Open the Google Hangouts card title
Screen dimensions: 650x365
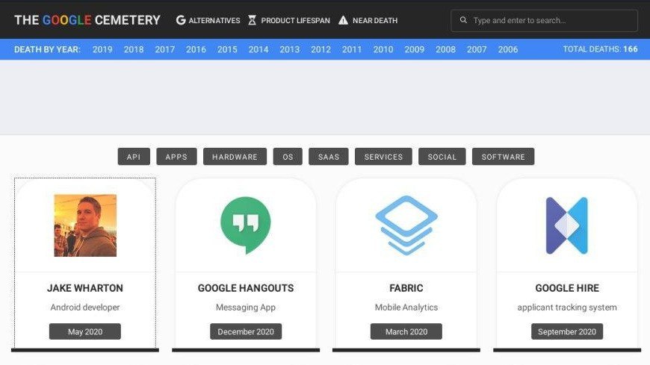point(245,288)
